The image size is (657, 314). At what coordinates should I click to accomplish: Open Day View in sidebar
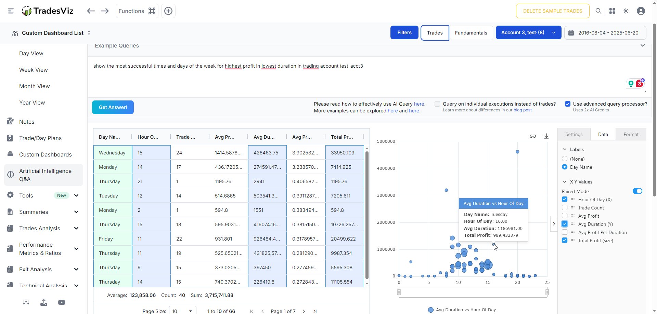[x=31, y=53]
